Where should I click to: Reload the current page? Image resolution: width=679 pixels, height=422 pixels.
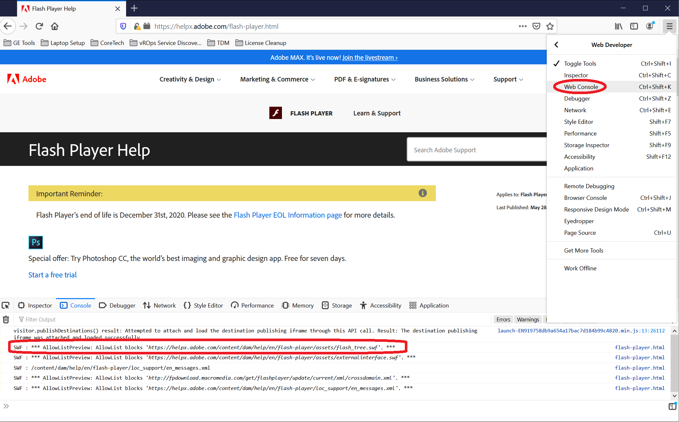coord(39,26)
